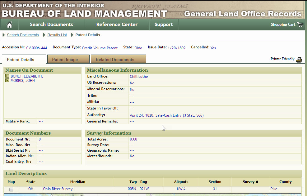Select the Patent Details tab

coord(24,59)
